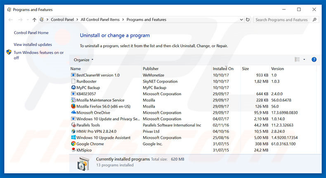
Task: Expand chevron after Control Panel breadcrumb
Action: [x=77, y=20]
